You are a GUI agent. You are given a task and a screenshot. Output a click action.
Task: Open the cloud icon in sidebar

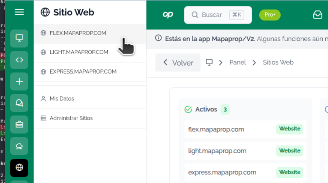(x=19, y=146)
